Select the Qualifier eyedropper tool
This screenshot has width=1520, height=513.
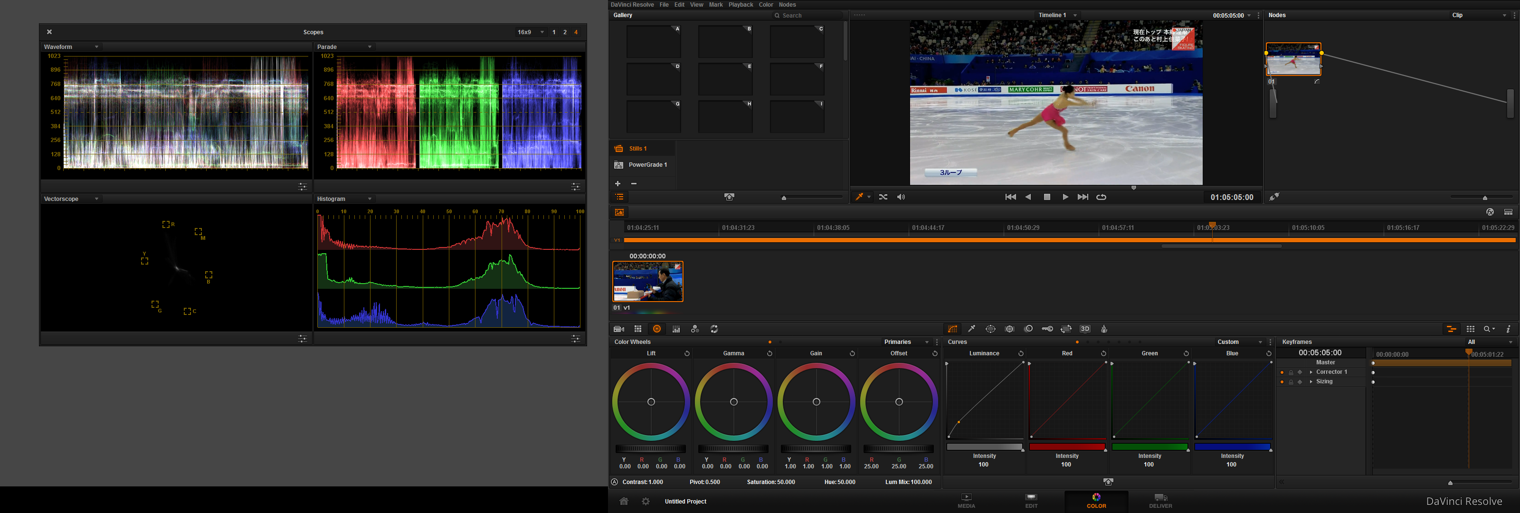click(x=971, y=329)
